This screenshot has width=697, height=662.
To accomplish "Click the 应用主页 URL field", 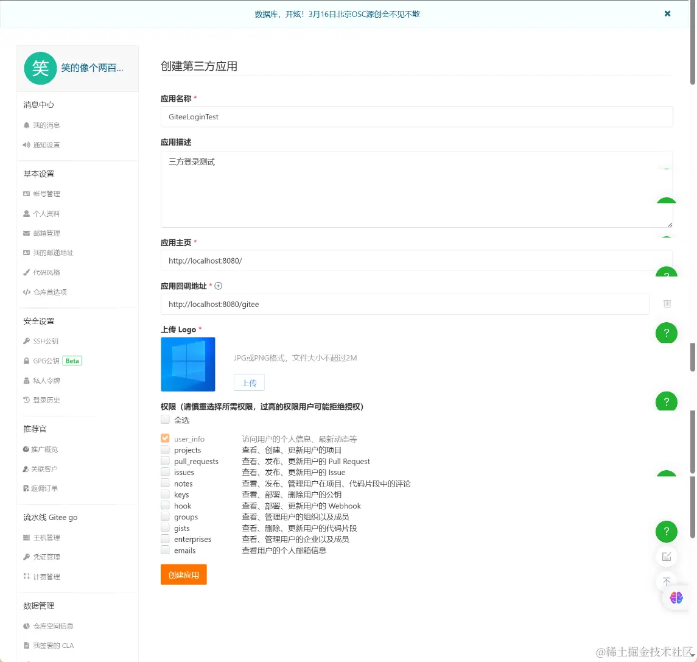I will click(416, 261).
